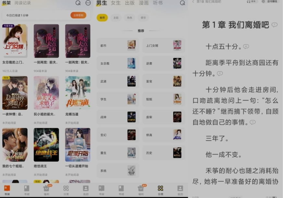This screenshot has height=198, width=283.
Task: Open the 历史 category card
Action: tap(164, 153)
